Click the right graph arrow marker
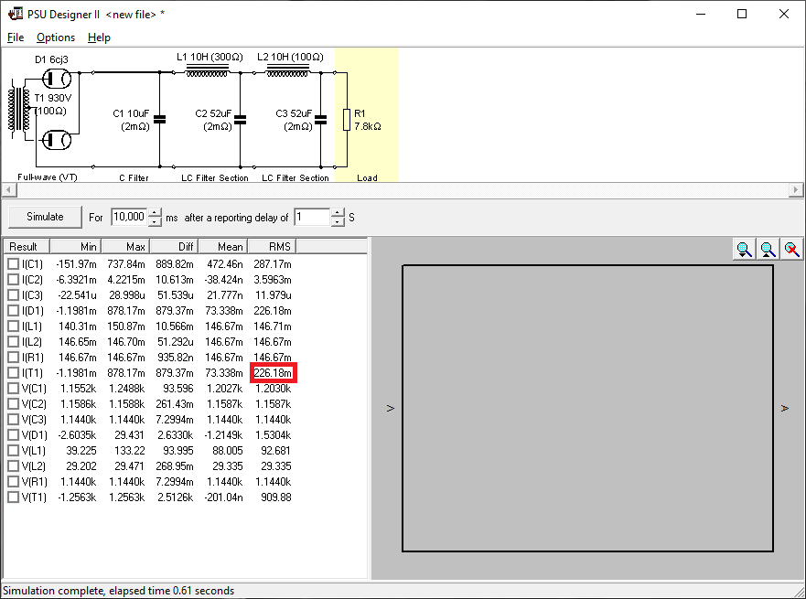 (x=784, y=409)
